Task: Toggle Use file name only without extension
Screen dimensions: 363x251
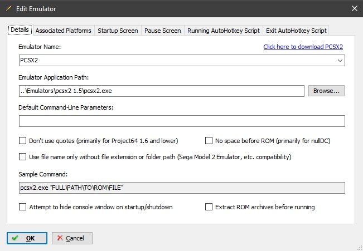Action: (22, 157)
